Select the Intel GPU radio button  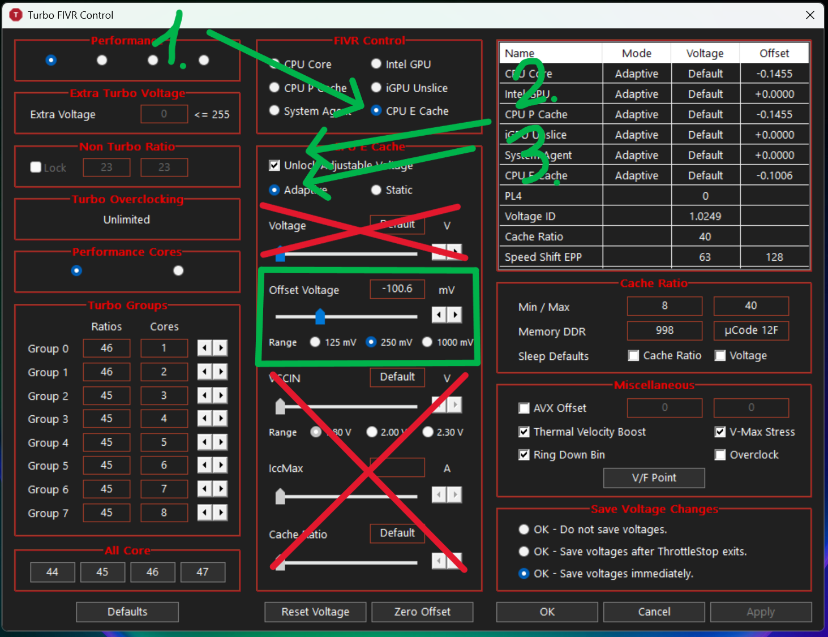tap(376, 64)
